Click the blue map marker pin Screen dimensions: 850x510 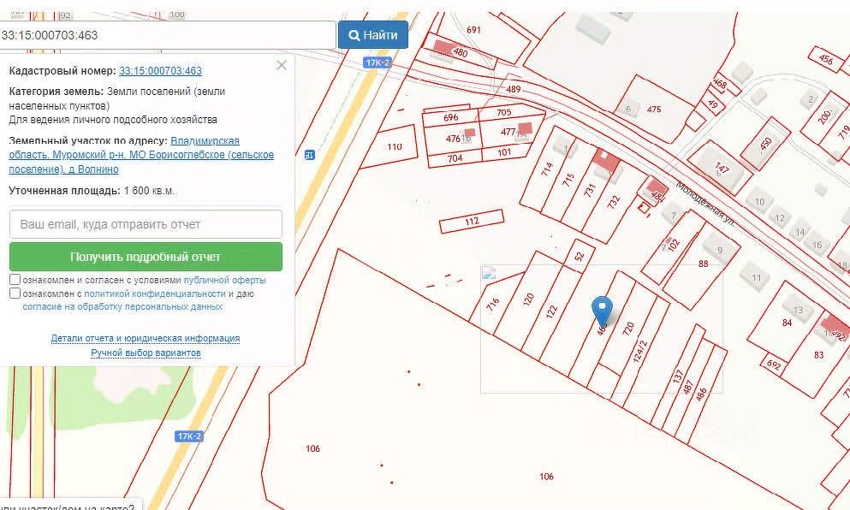click(x=602, y=311)
